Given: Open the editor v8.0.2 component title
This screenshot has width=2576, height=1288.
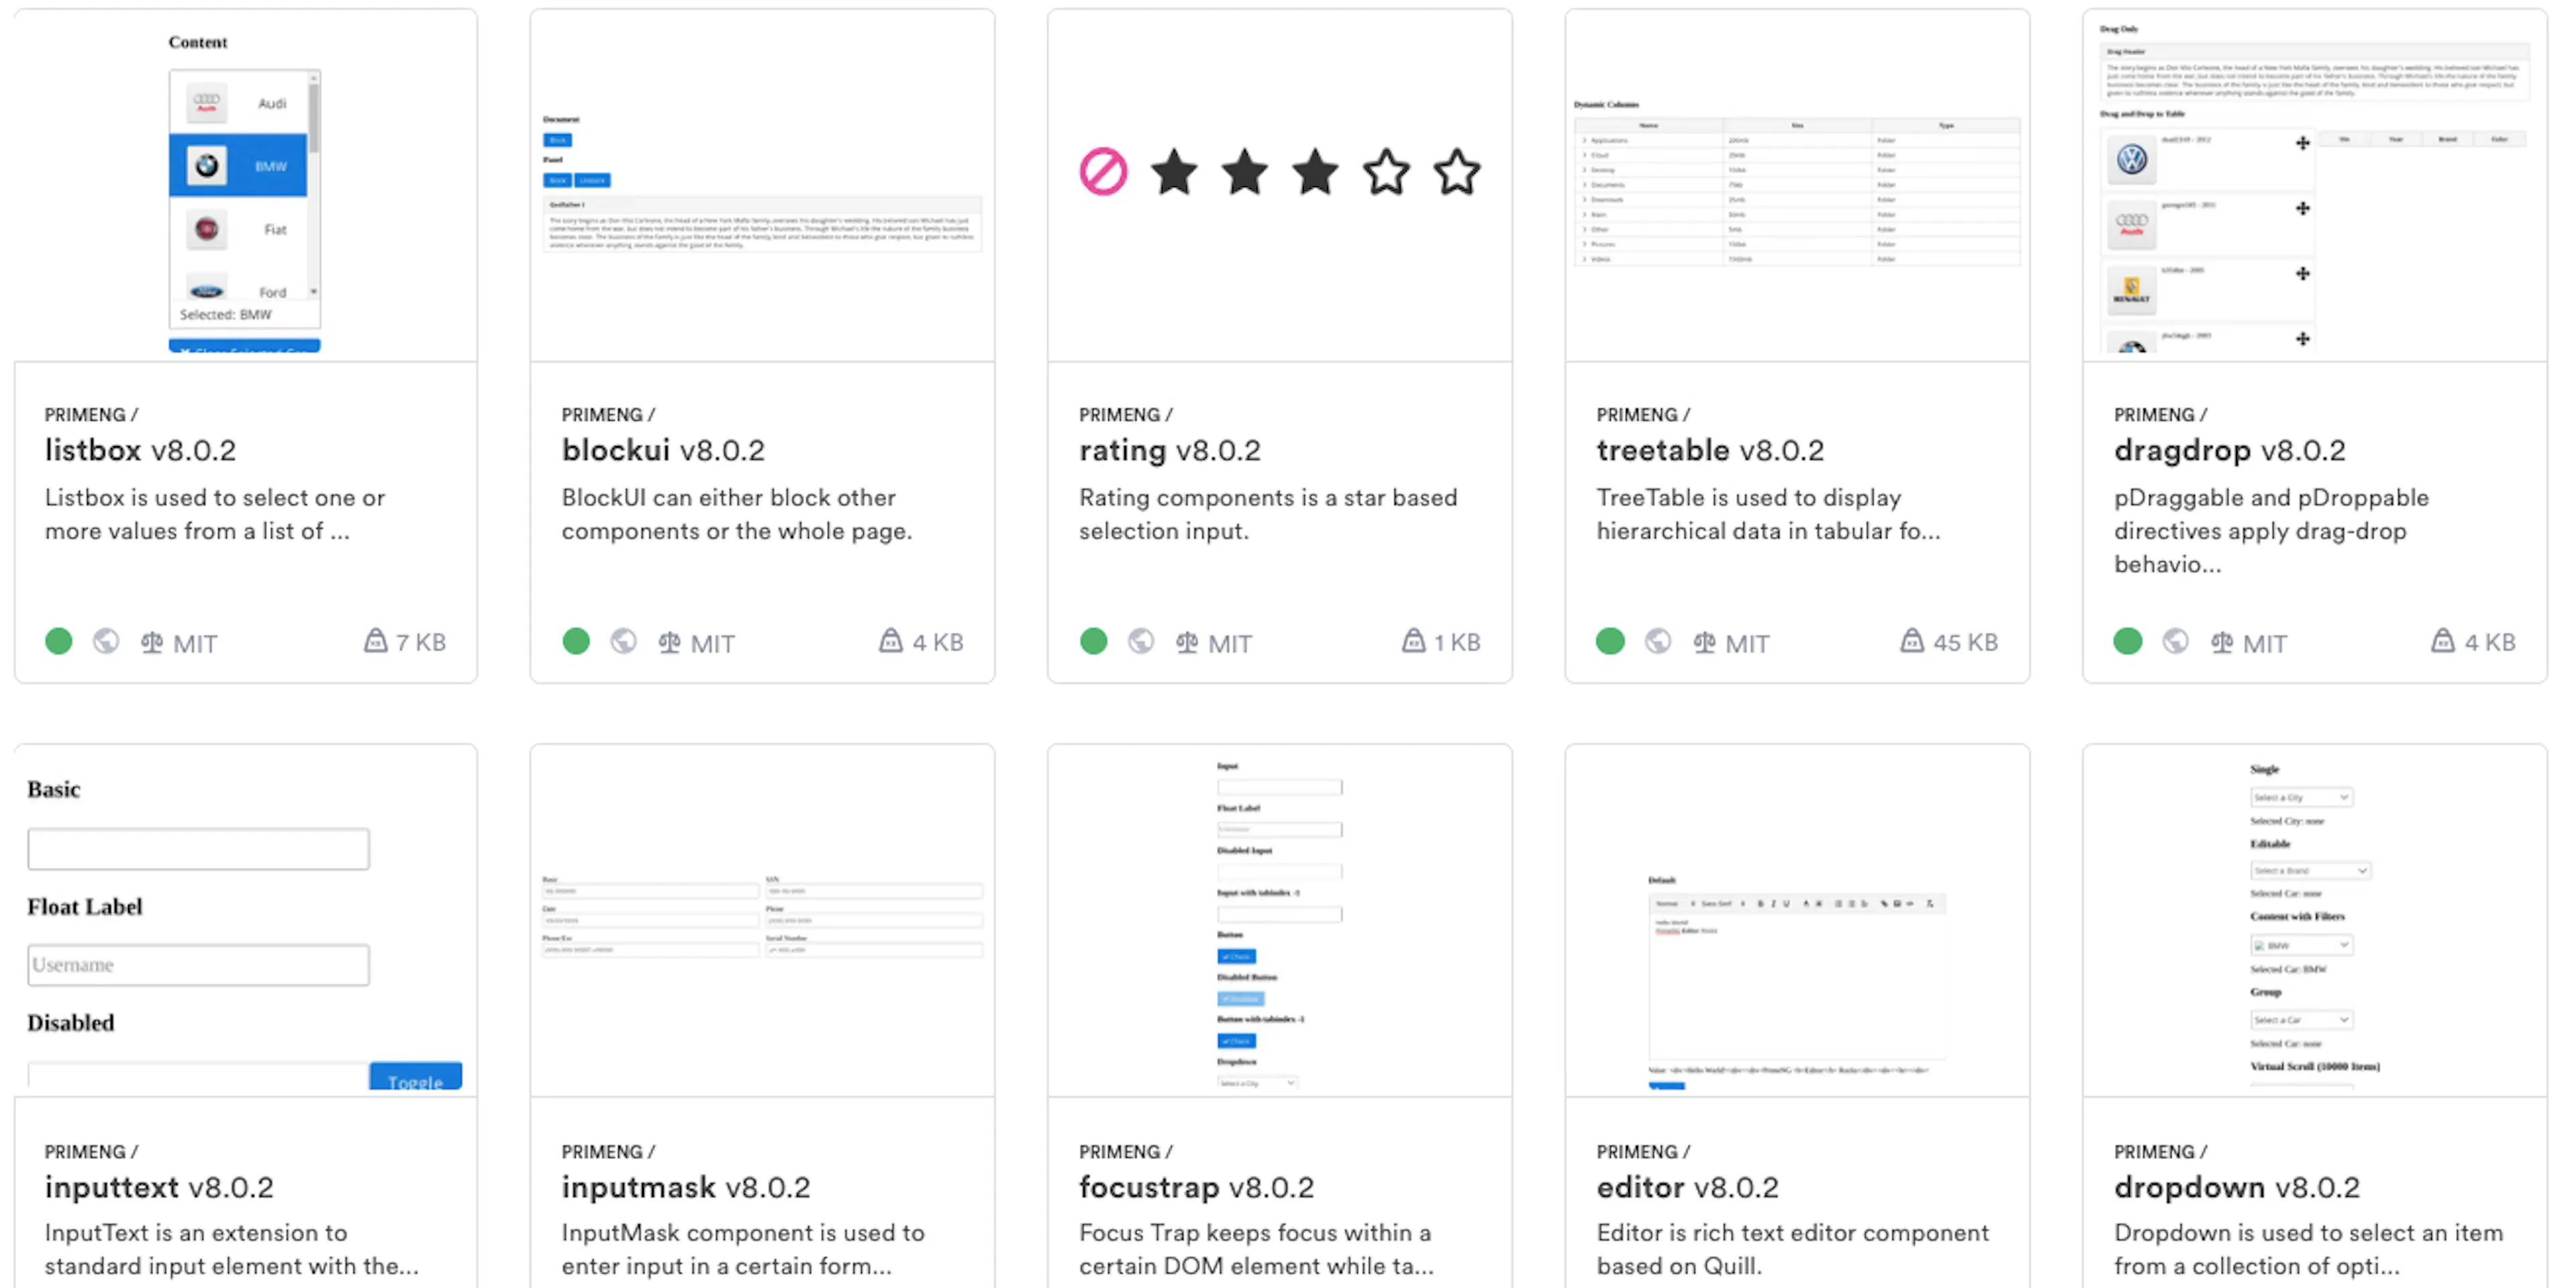Looking at the screenshot, I should coord(1688,1188).
